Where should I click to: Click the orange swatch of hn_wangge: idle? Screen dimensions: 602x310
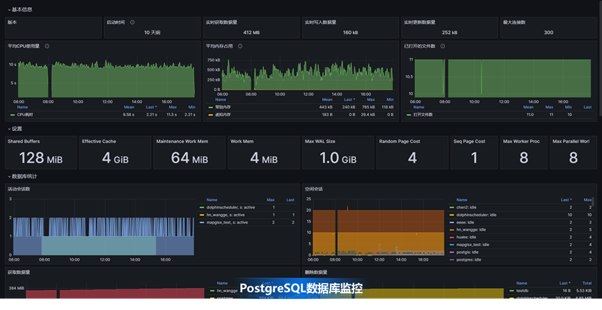click(452, 230)
